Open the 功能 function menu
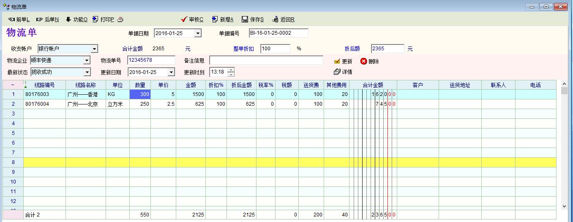The image size is (573, 222). [x=76, y=19]
